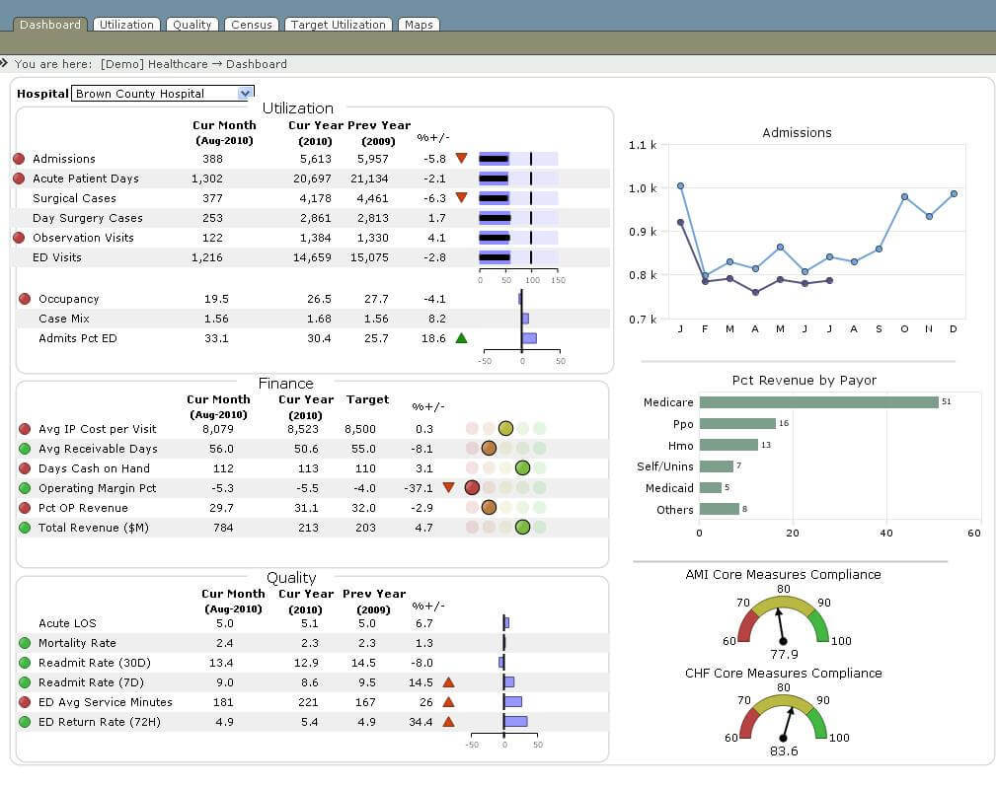Click the green status light beside Mortality Rate

[24, 642]
